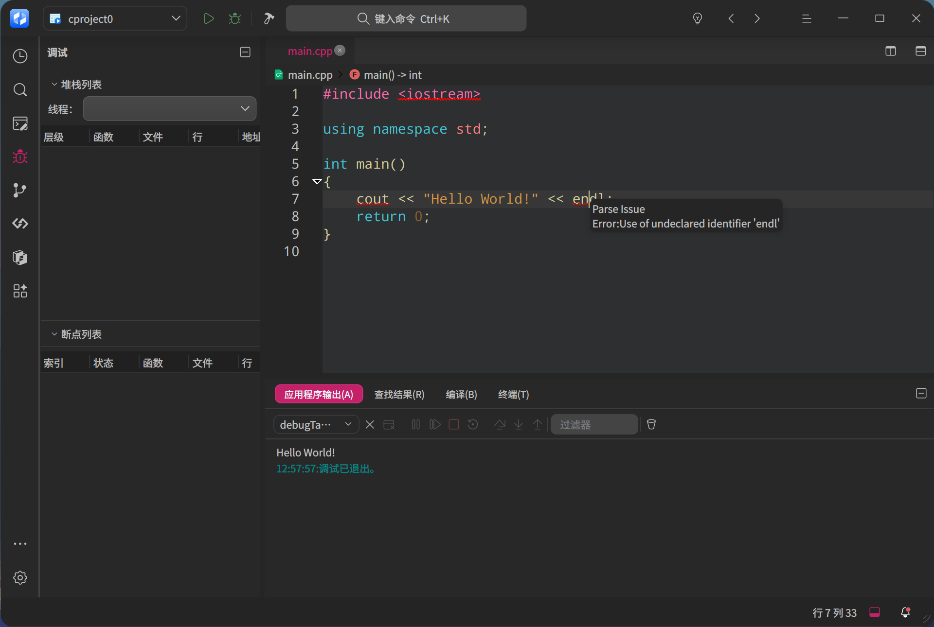This screenshot has height=627, width=934.
Task: Open the edit/code view icon in sidebar
Action: [x=20, y=123]
